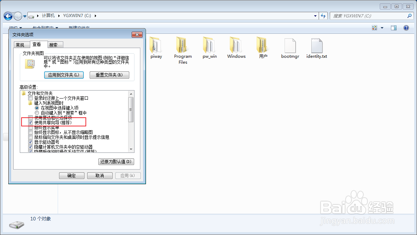Select 自动键入到“搜索”框中 radio button
This screenshot has width=417, height=235.
[x=37, y=113]
